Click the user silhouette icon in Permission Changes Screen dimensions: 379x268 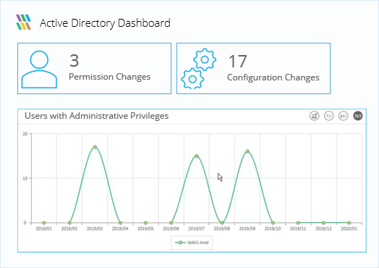39,70
